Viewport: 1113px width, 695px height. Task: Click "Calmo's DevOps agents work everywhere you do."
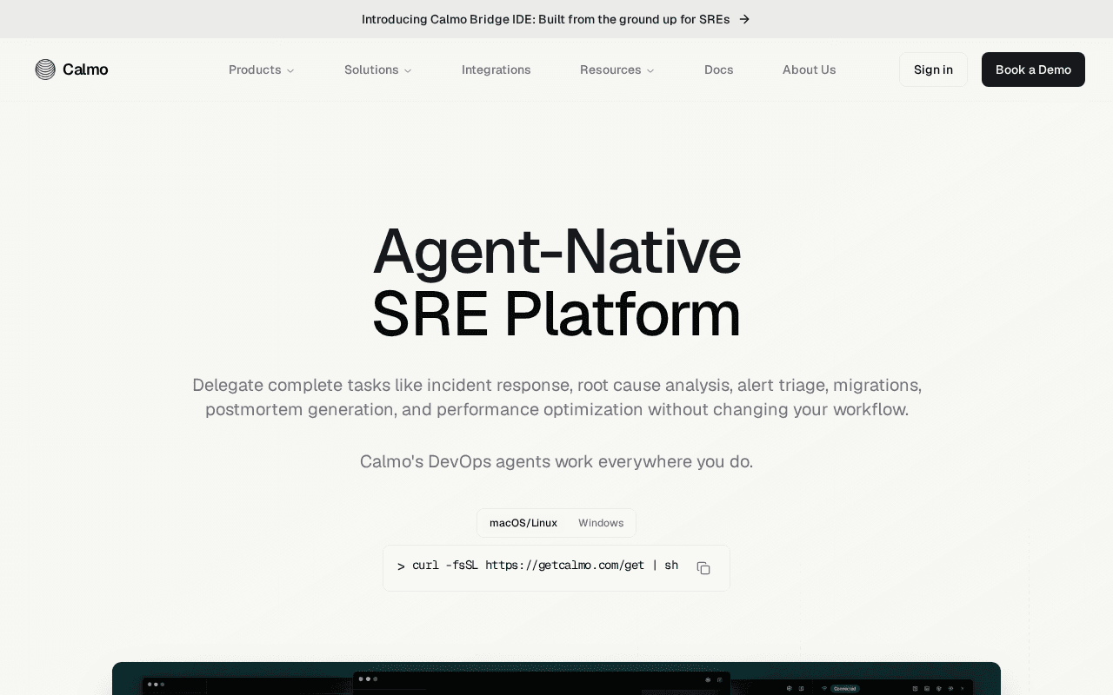556,461
